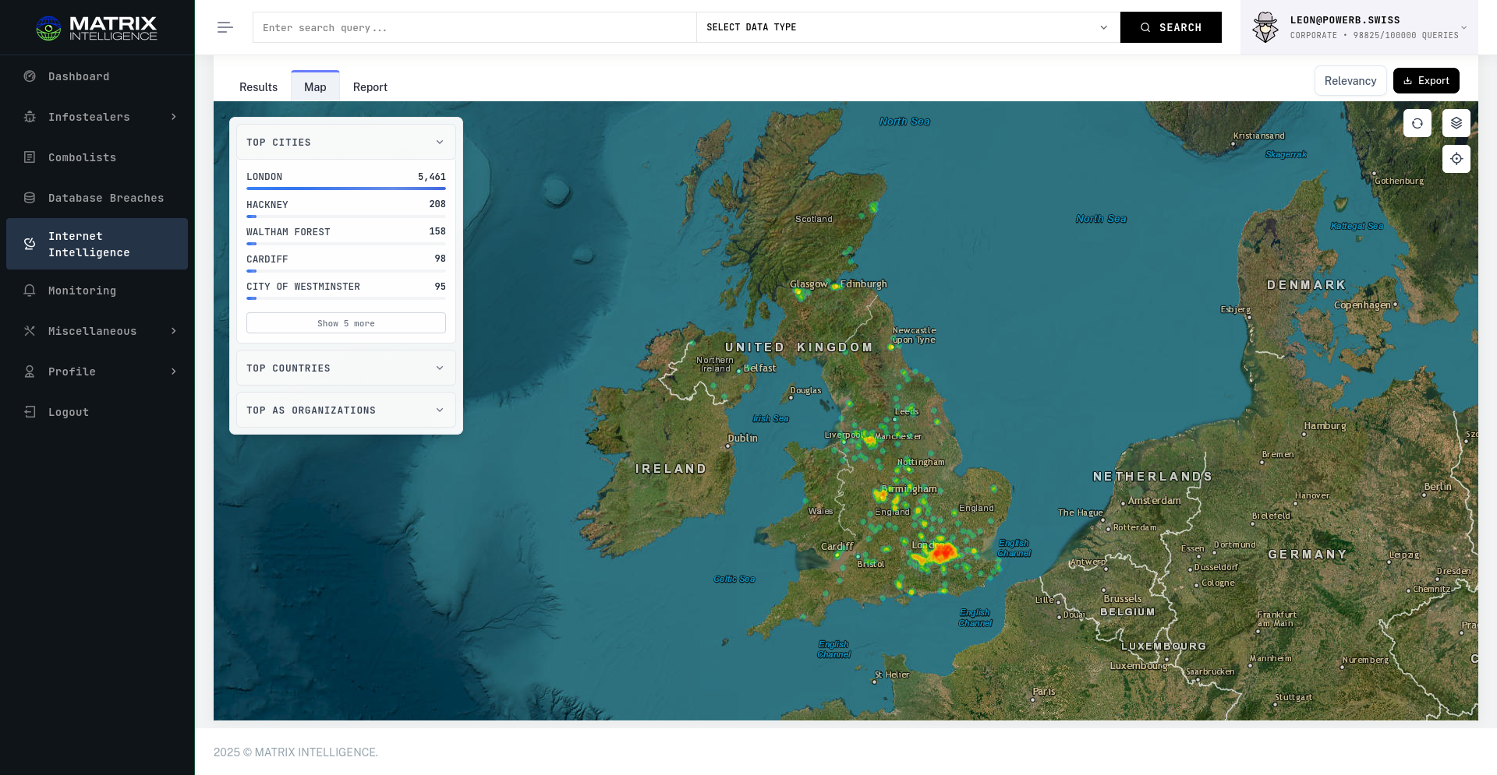Toggle the hamburger sidebar menu icon
1497x775 pixels.
(x=225, y=27)
